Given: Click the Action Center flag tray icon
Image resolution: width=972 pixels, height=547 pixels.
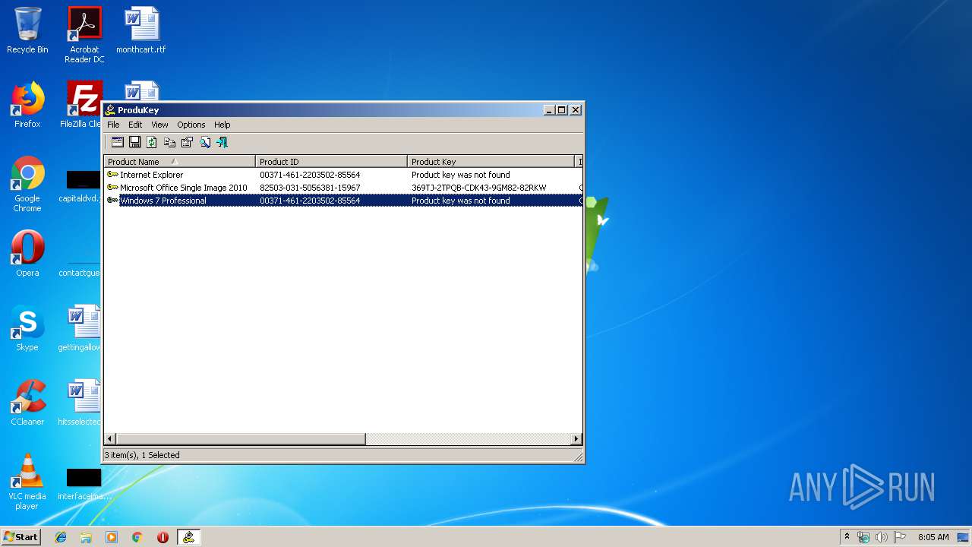Looking at the screenshot, I should pos(900,537).
